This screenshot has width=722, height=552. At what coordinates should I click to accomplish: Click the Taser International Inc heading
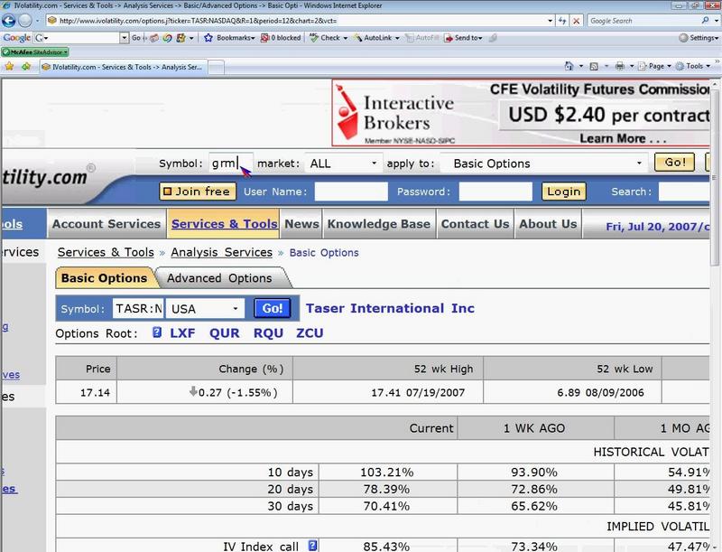click(x=390, y=308)
